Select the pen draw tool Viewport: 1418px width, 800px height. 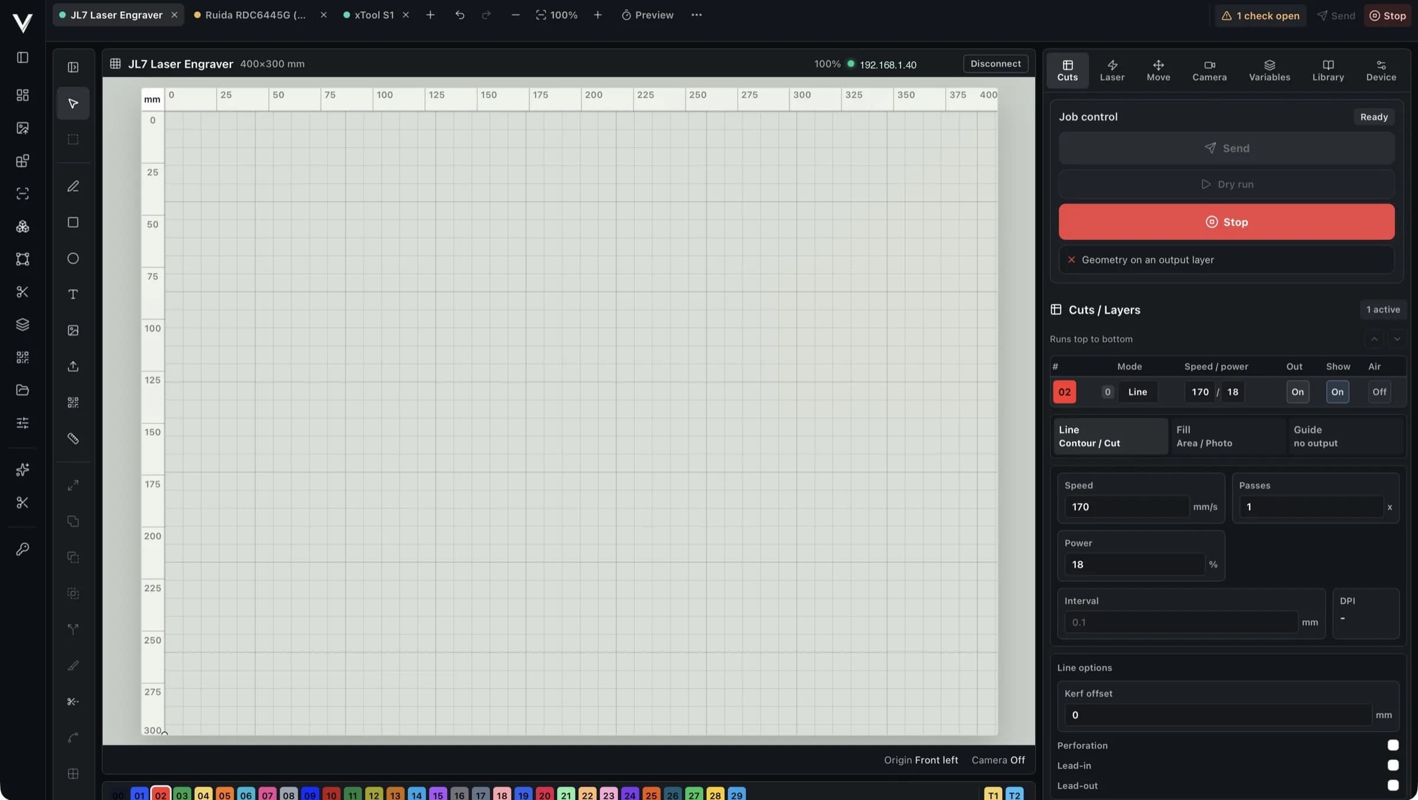click(x=73, y=187)
